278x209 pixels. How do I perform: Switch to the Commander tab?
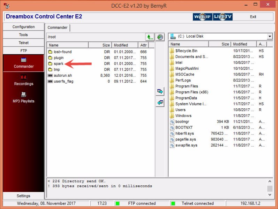pos(58,28)
